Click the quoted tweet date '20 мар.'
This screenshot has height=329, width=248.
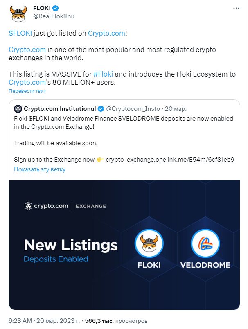[176, 109]
